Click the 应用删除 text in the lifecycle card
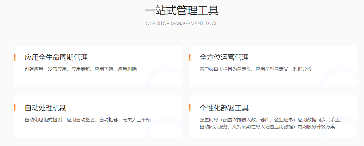This screenshot has width=364, height=146. point(127,69)
